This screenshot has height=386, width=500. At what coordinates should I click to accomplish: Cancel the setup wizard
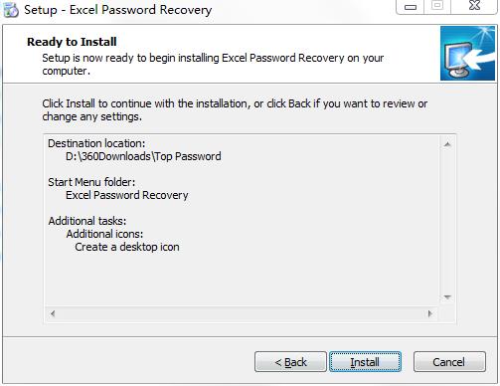tap(449, 362)
